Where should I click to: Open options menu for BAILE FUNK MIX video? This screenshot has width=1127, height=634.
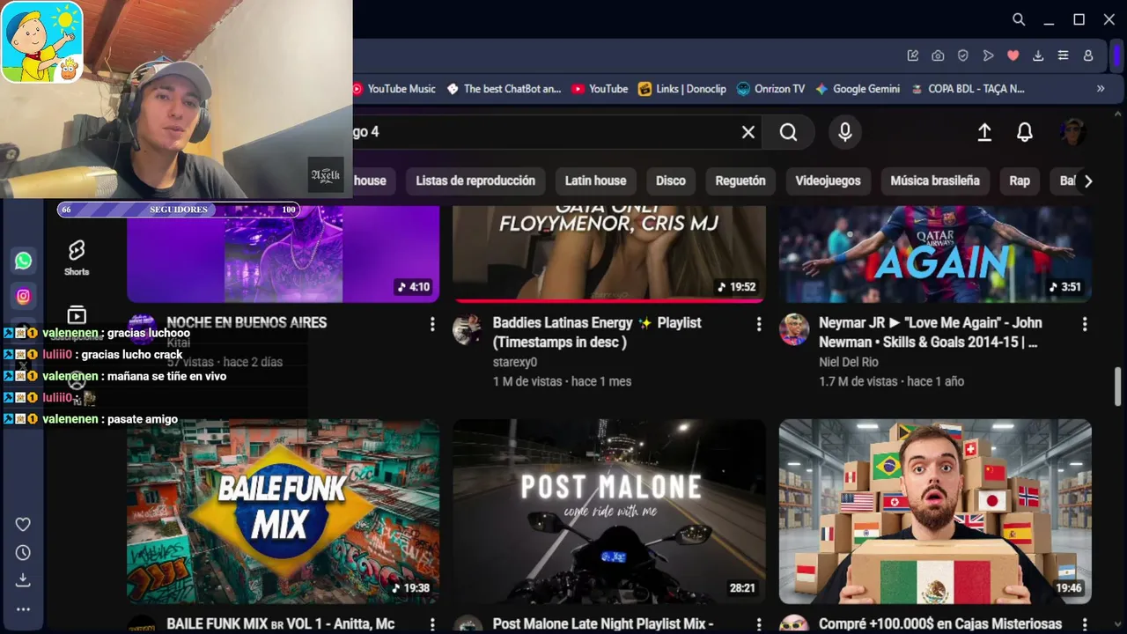point(432,624)
